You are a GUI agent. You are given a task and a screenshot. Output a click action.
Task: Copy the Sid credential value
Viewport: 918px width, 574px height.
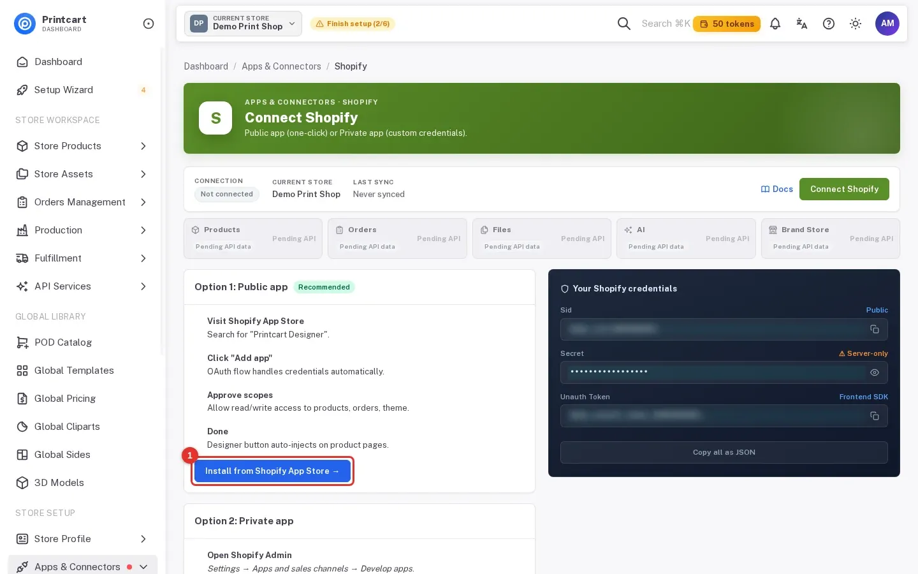coord(875,329)
